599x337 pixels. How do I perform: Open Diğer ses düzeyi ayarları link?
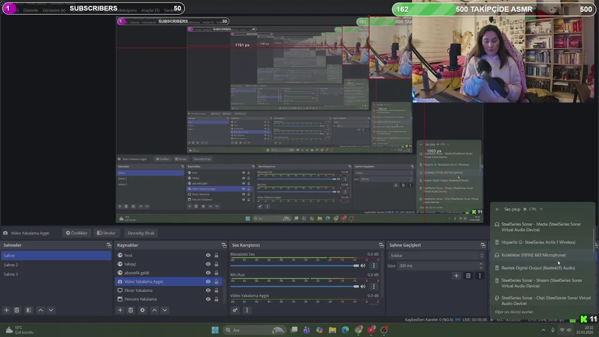(514, 312)
